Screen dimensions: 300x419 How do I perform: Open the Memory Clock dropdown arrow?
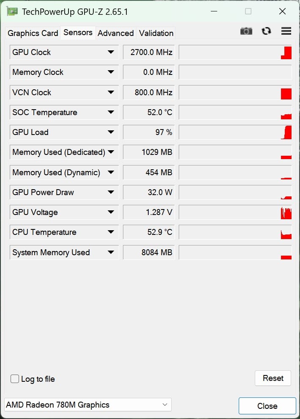(111, 72)
